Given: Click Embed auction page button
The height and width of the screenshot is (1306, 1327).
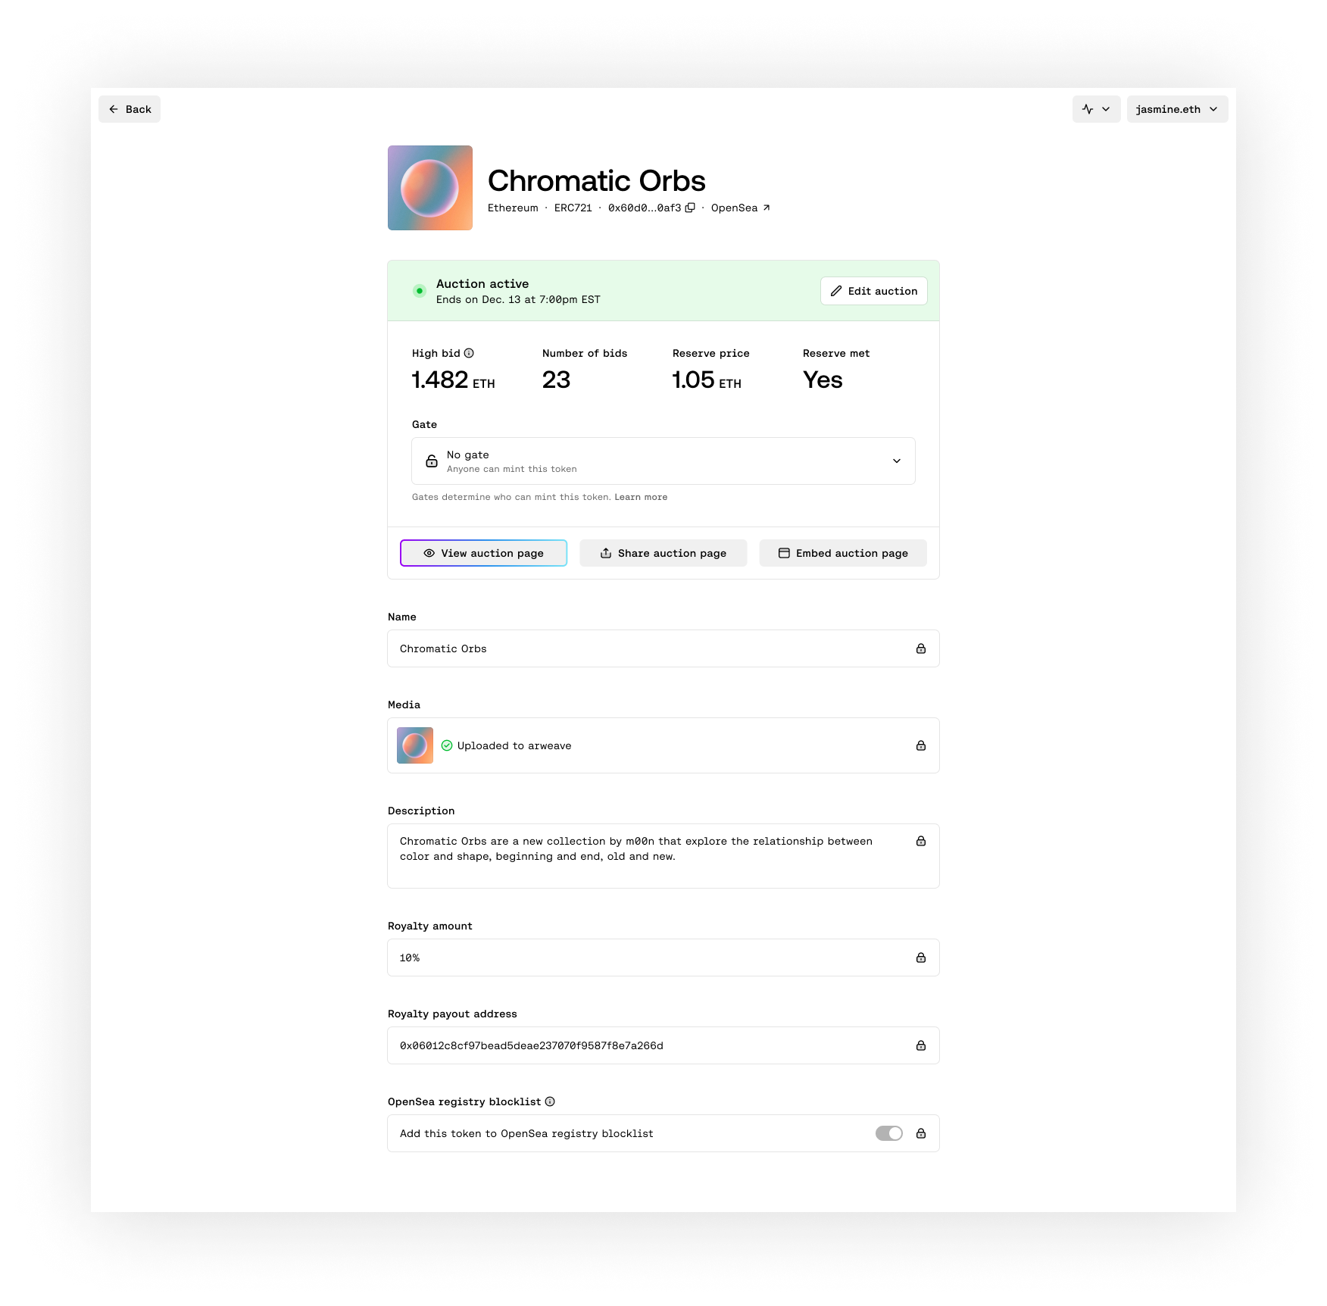Looking at the screenshot, I should [x=843, y=553].
